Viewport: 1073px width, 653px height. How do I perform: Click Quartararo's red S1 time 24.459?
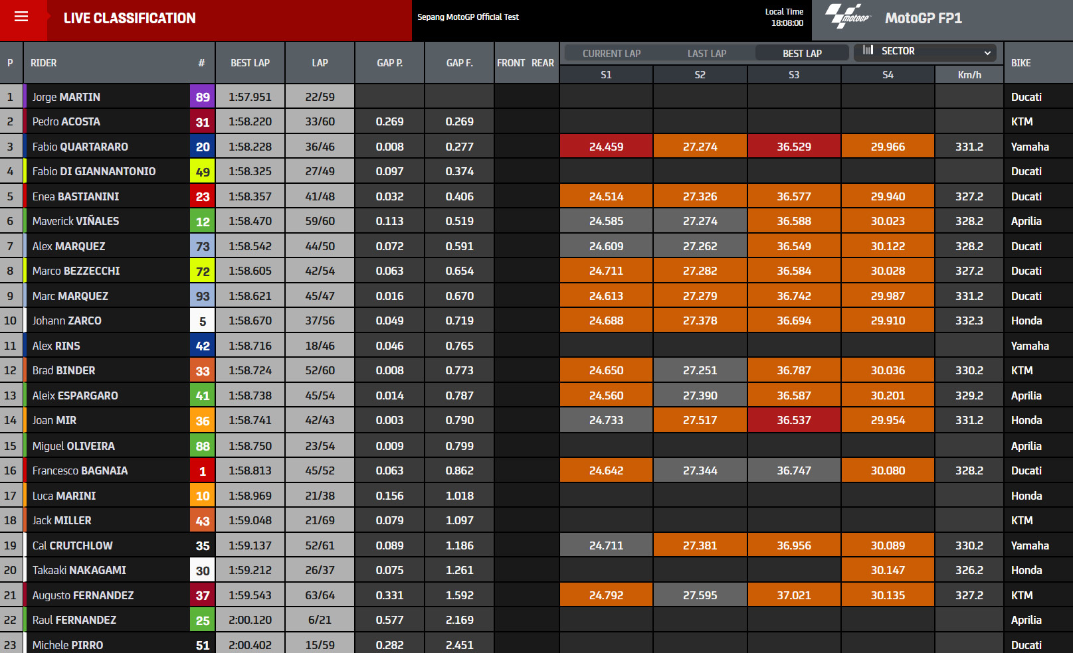[x=606, y=147]
